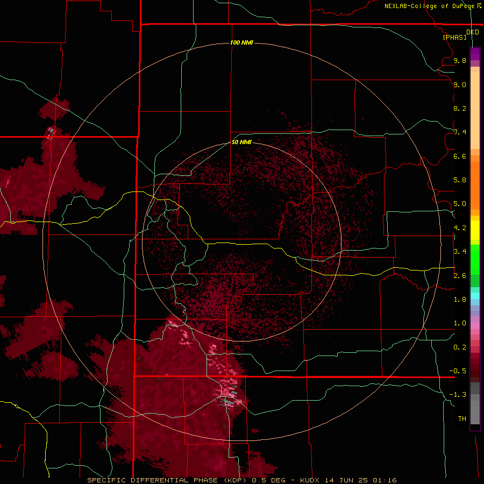Click the -1.3 value on the color scale
Viewport: 484px width, 484px height.
[458, 395]
